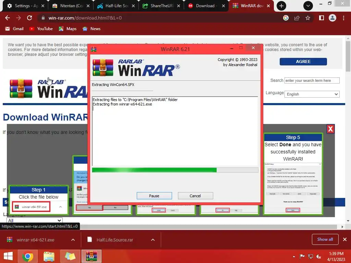Open the taskbar clock and date

336,256
